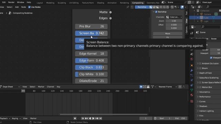Select the Cube object in outliner
The height and width of the screenshot is (124, 221).
coord(206,18)
